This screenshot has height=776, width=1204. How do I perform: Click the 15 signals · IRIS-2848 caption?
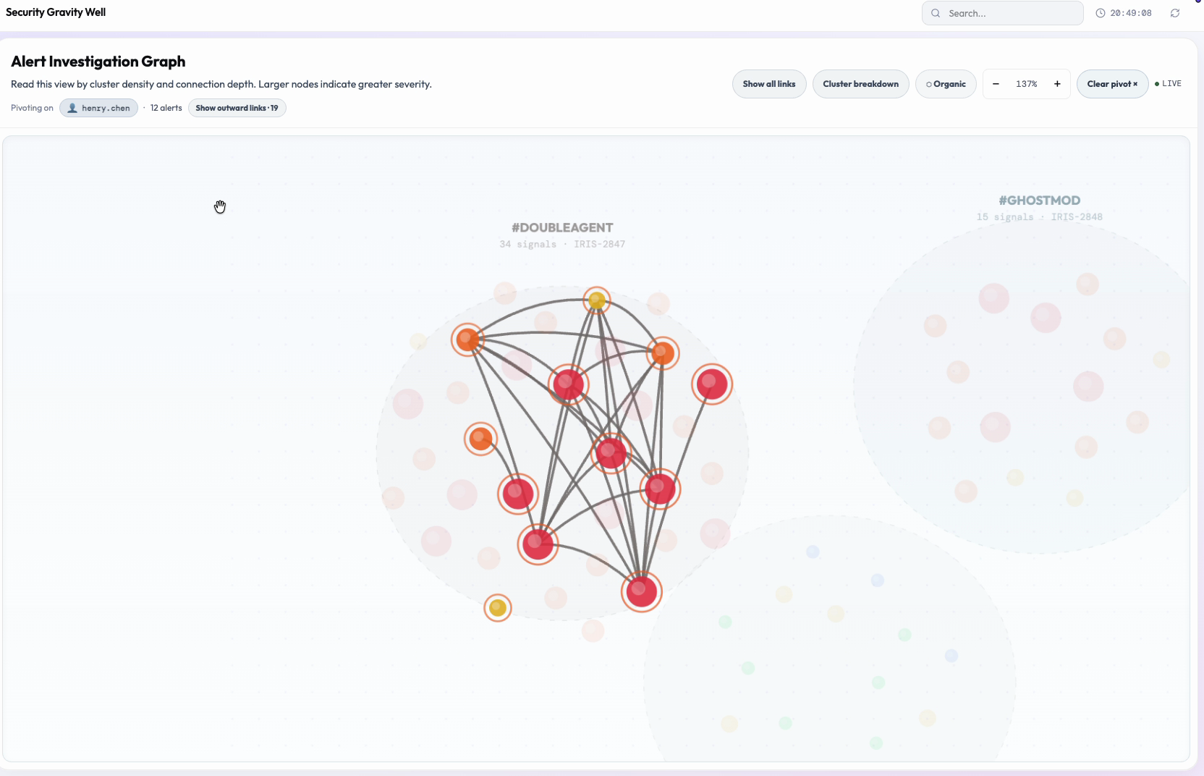tap(1039, 217)
